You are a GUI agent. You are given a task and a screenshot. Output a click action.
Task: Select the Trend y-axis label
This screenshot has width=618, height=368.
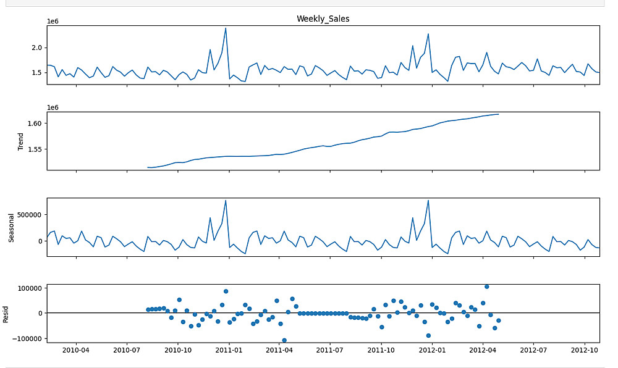coord(20,141)
